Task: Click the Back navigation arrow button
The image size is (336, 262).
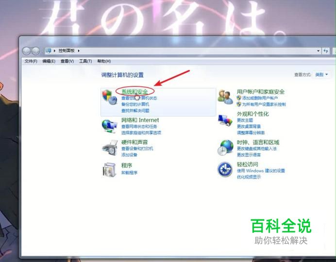Action: tap(26, 51)
